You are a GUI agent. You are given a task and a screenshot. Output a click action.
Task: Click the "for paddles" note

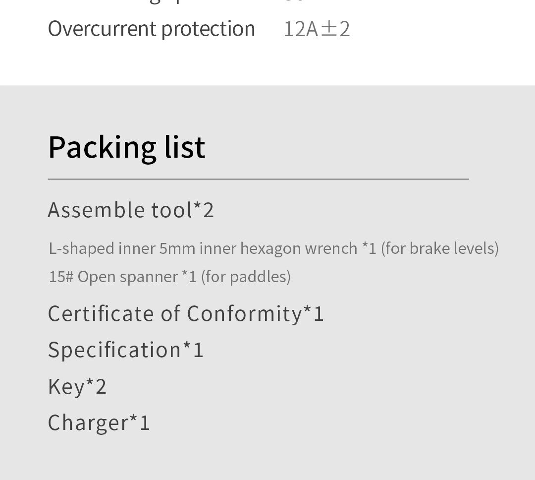[246, 277]
